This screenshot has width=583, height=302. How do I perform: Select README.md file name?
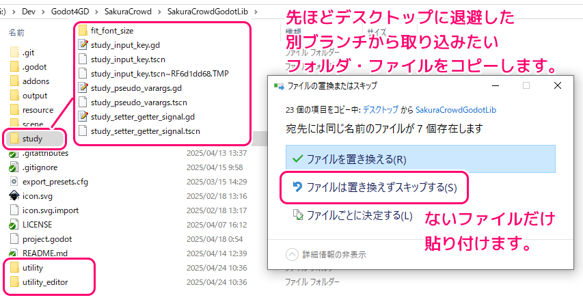point(45,253)
